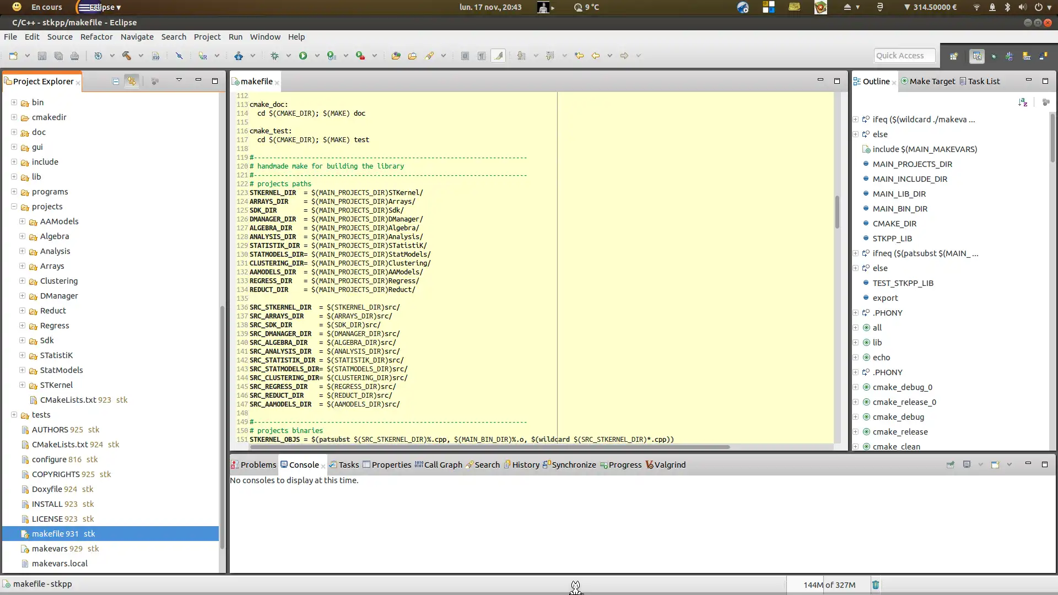The image size is (1058, 595).
Task: Open the Source menu
Action: click(60, 36)
